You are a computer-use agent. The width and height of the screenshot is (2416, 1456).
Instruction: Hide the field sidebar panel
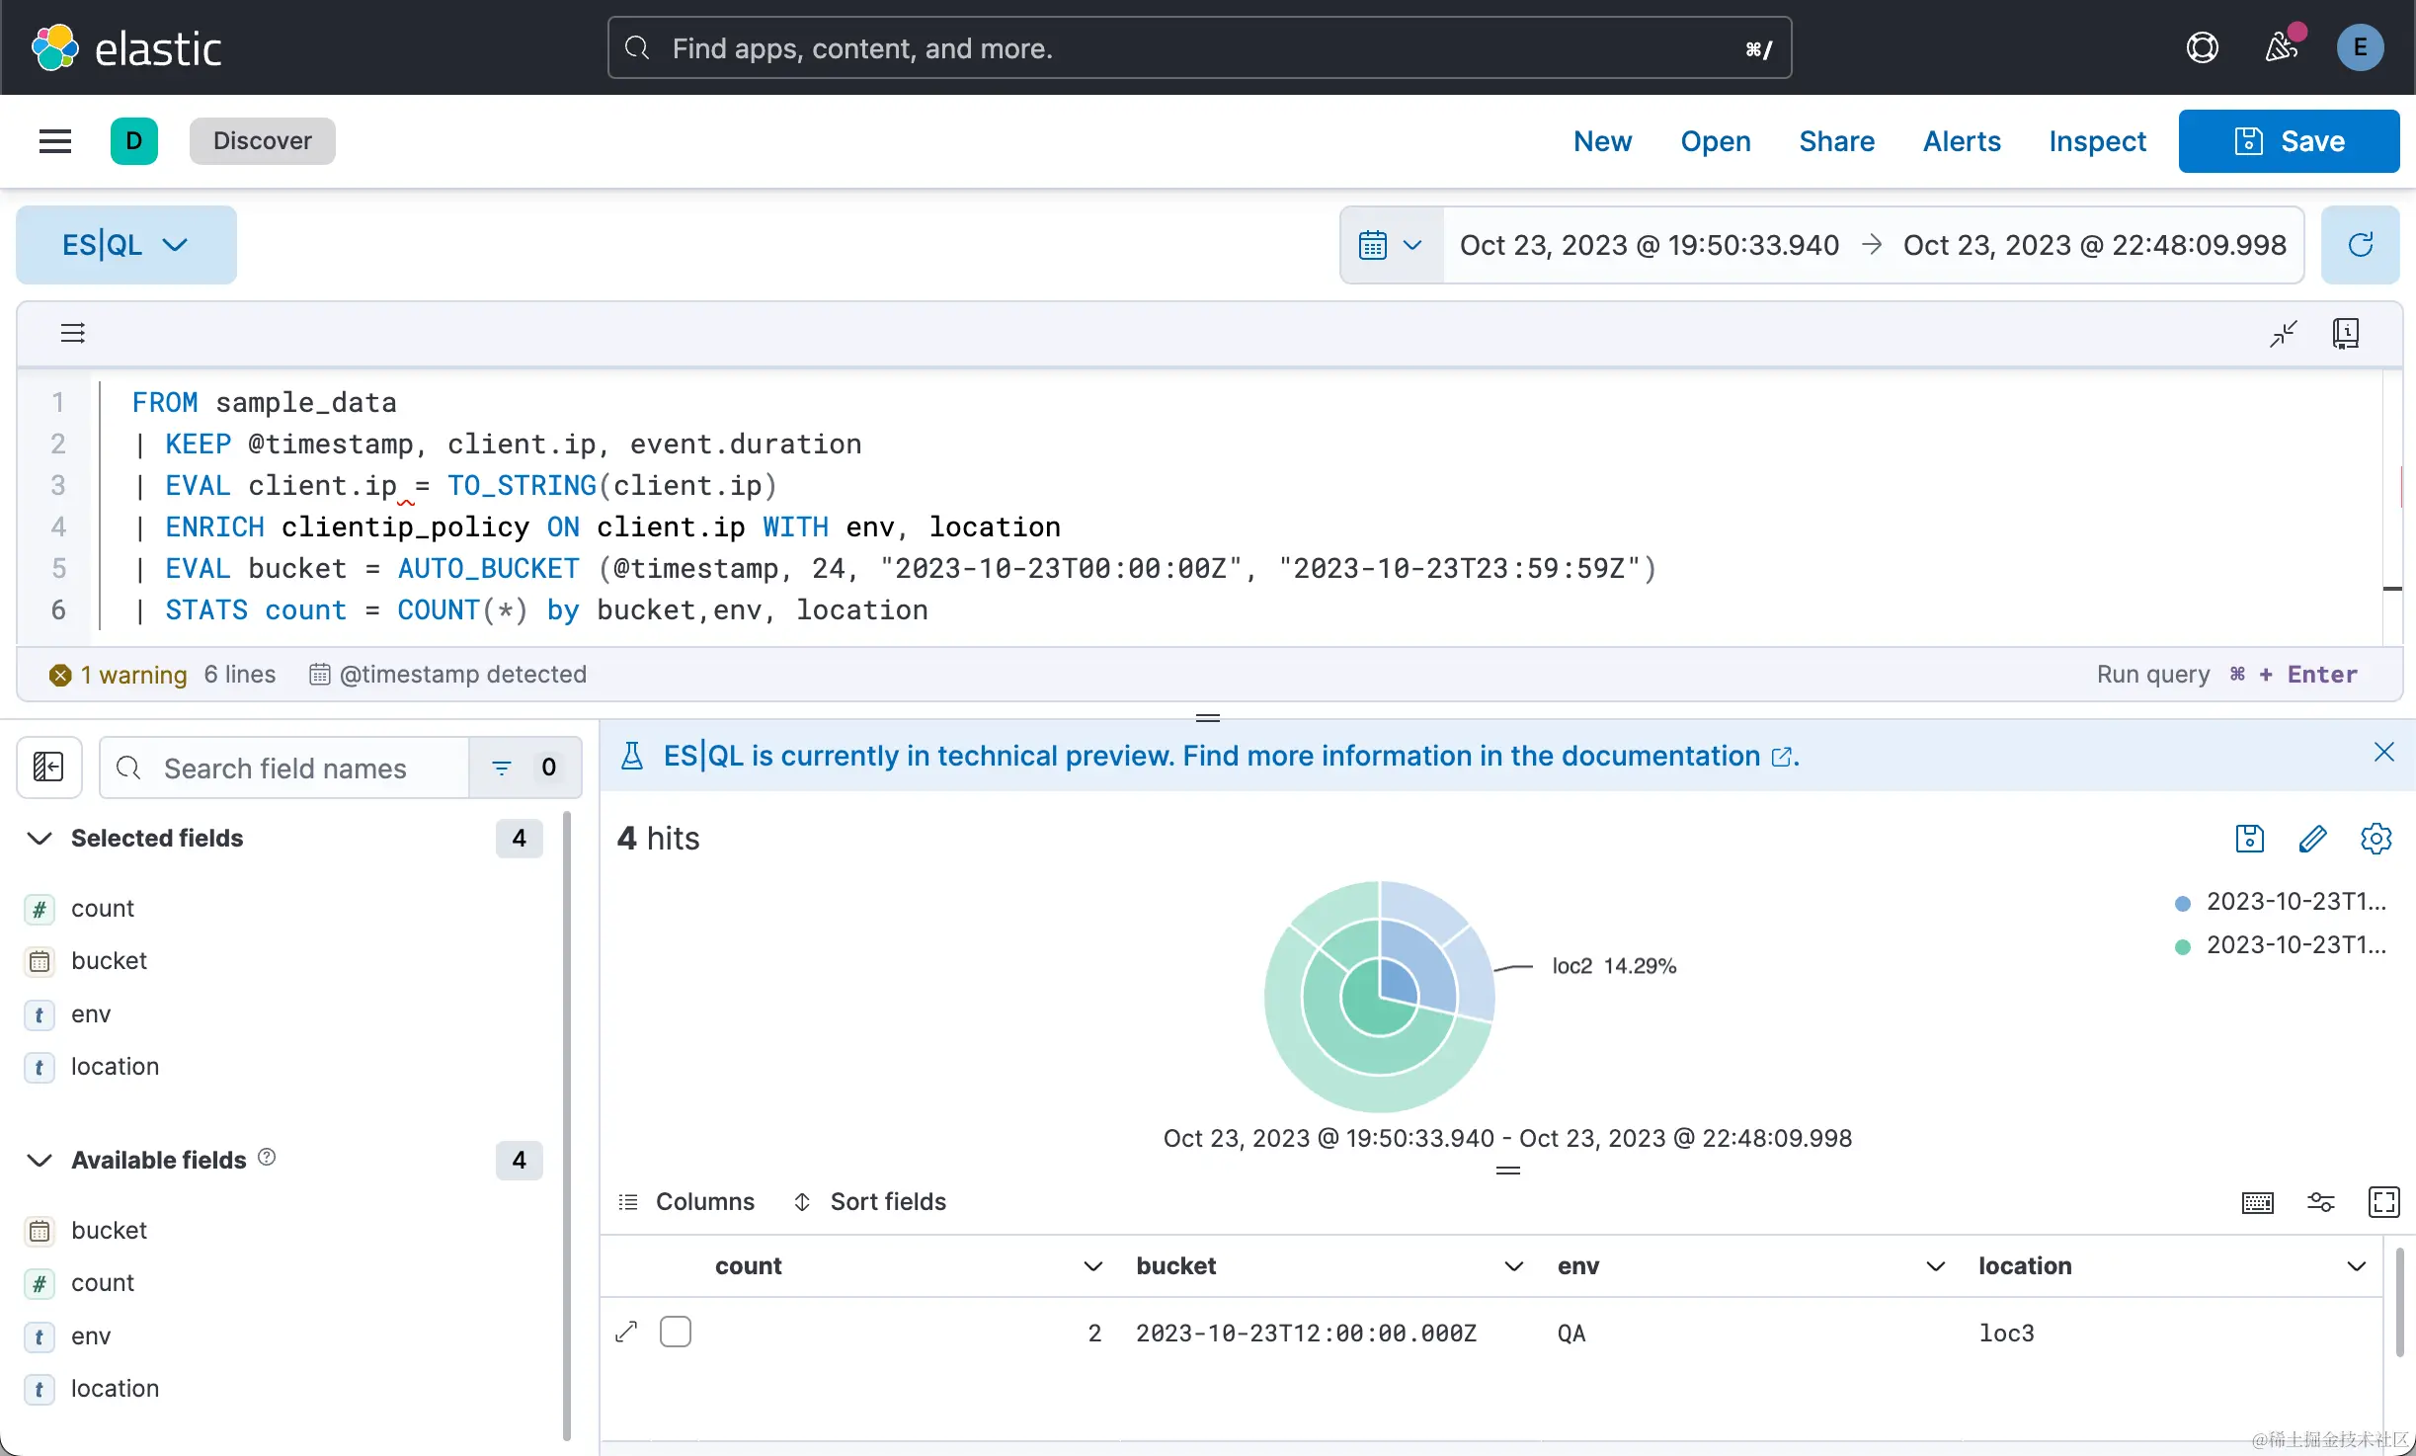(x=48, y=768)
